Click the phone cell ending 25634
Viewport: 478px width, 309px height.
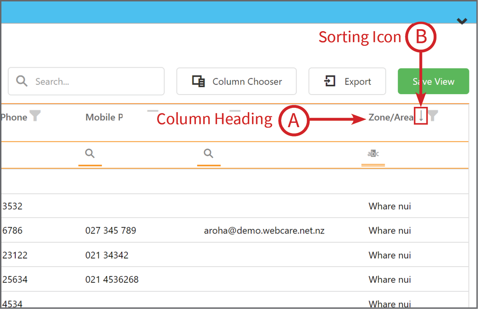coord(15,279)
